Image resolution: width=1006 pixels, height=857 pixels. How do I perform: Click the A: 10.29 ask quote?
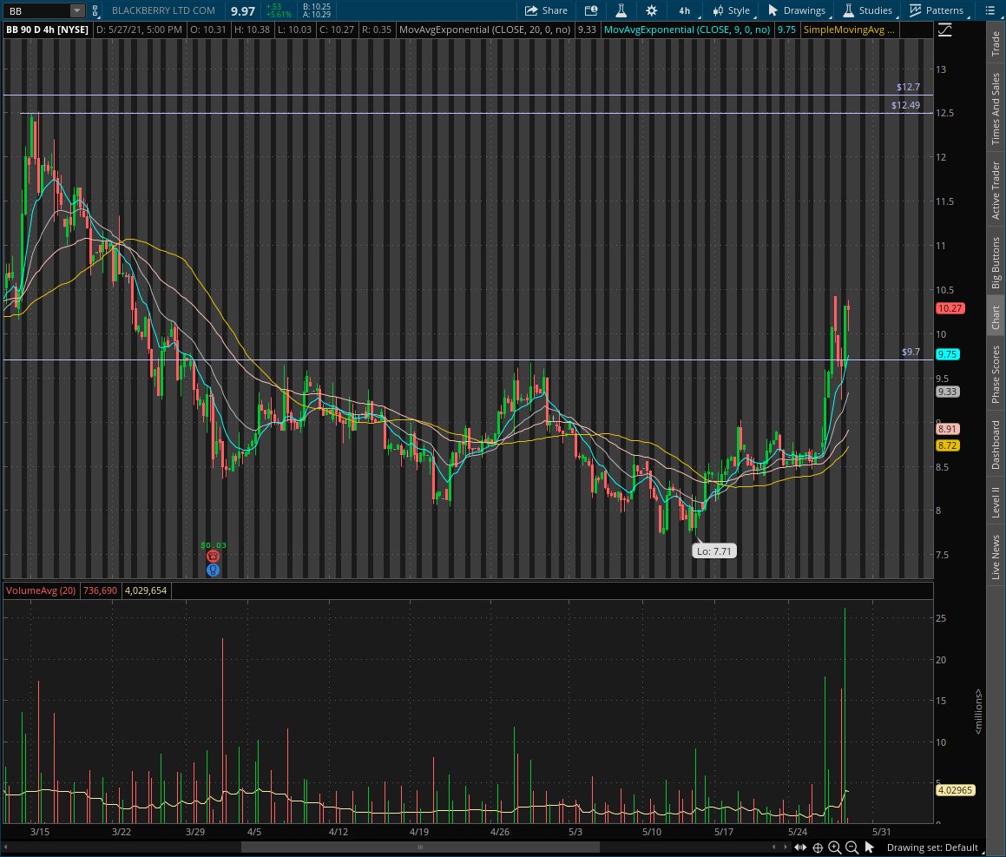click(317, 14)
